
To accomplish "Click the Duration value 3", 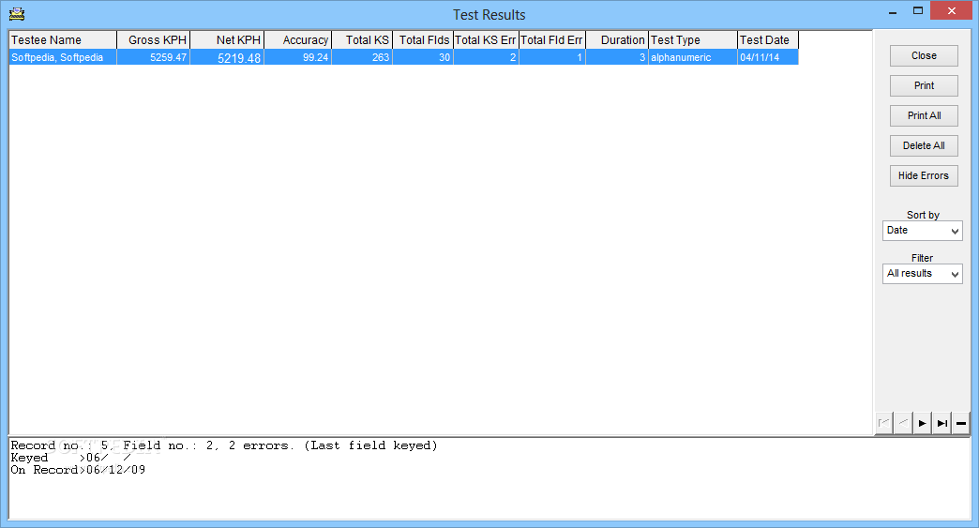I will pos(617,57).
